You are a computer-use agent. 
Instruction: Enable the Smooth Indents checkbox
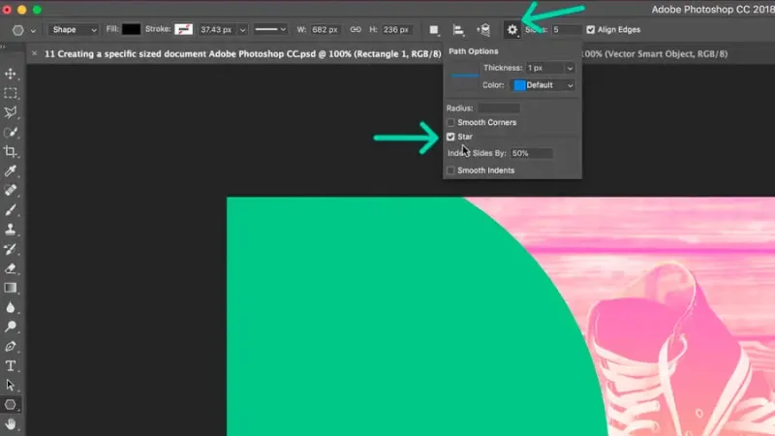coord(450,171)
